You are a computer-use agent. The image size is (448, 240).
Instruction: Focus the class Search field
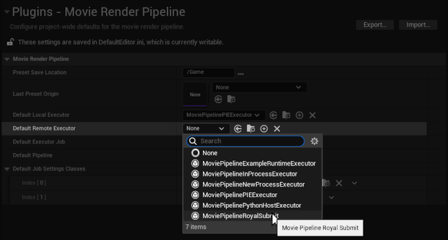245,141
